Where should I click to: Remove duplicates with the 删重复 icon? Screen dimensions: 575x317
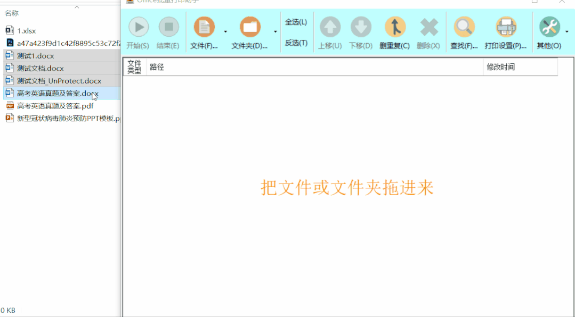pos(394,27)
